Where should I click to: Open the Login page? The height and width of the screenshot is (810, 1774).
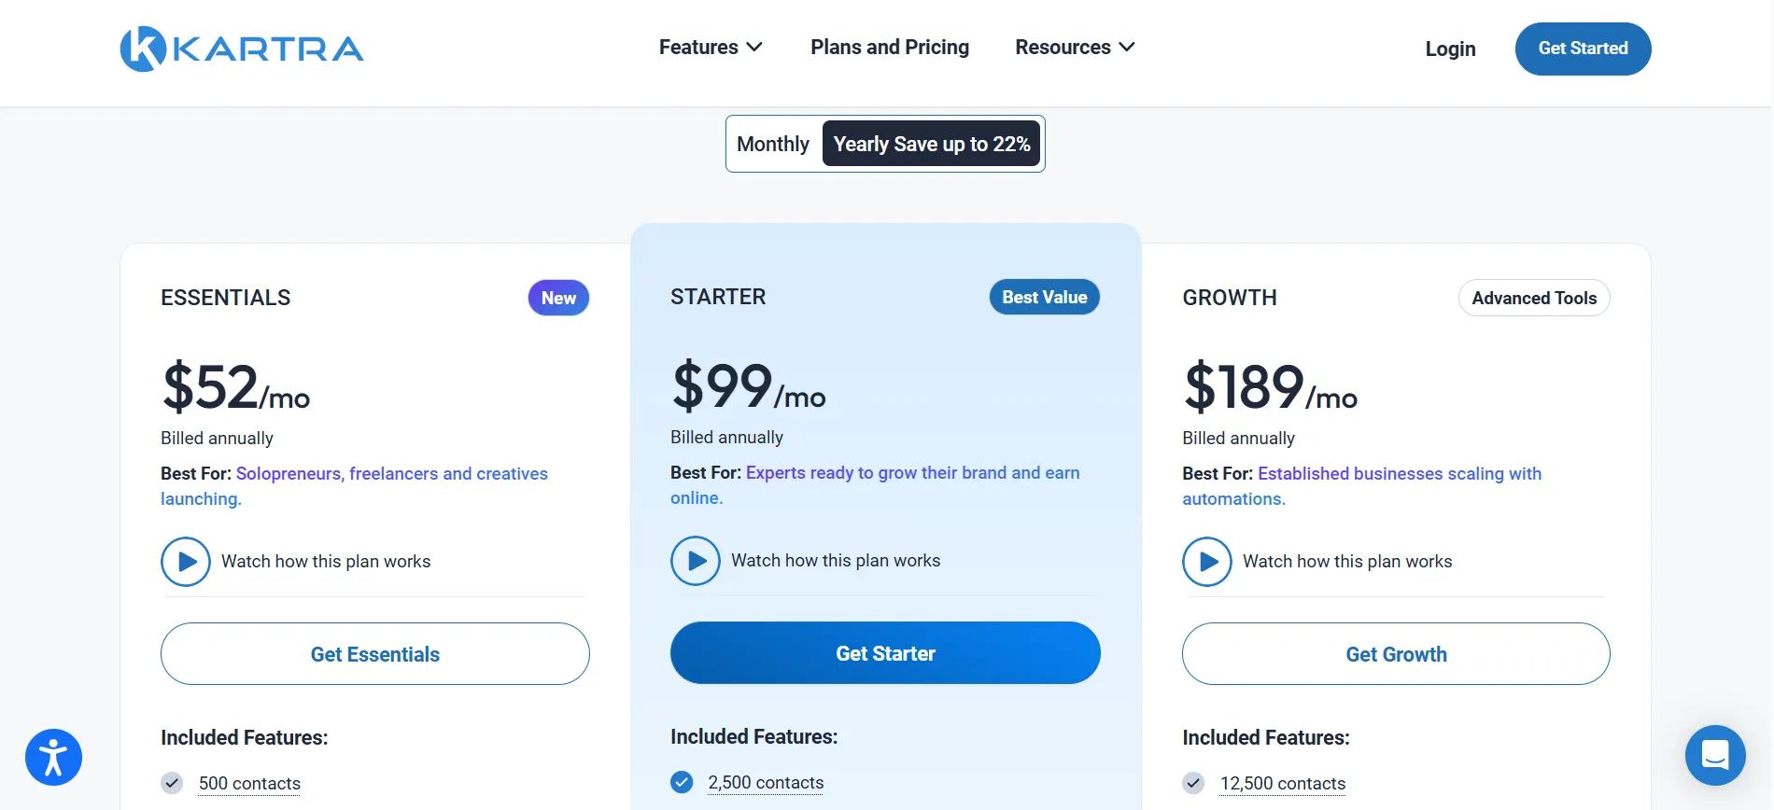click(1450, 49)
